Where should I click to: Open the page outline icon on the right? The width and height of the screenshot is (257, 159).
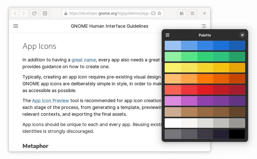(x=204, y=26)
